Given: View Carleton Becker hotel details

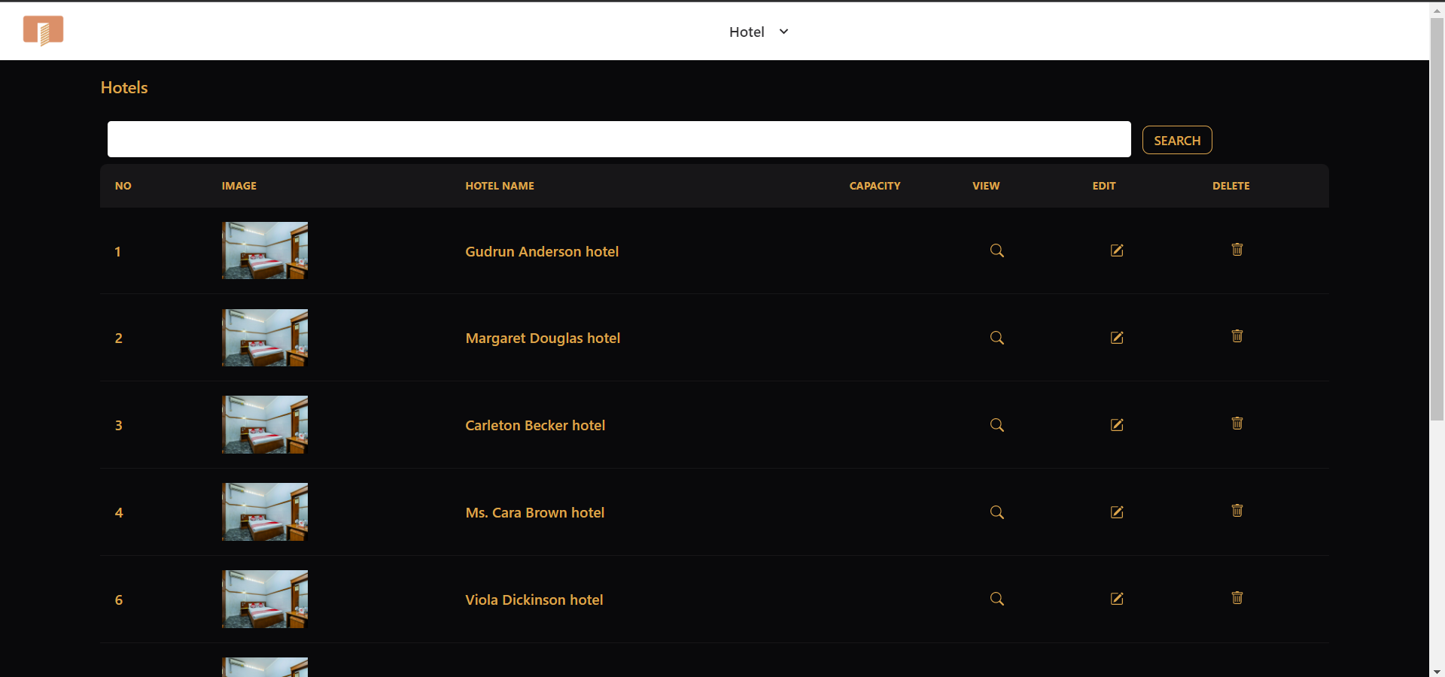Looking at the screenshot, I should 996,425.
